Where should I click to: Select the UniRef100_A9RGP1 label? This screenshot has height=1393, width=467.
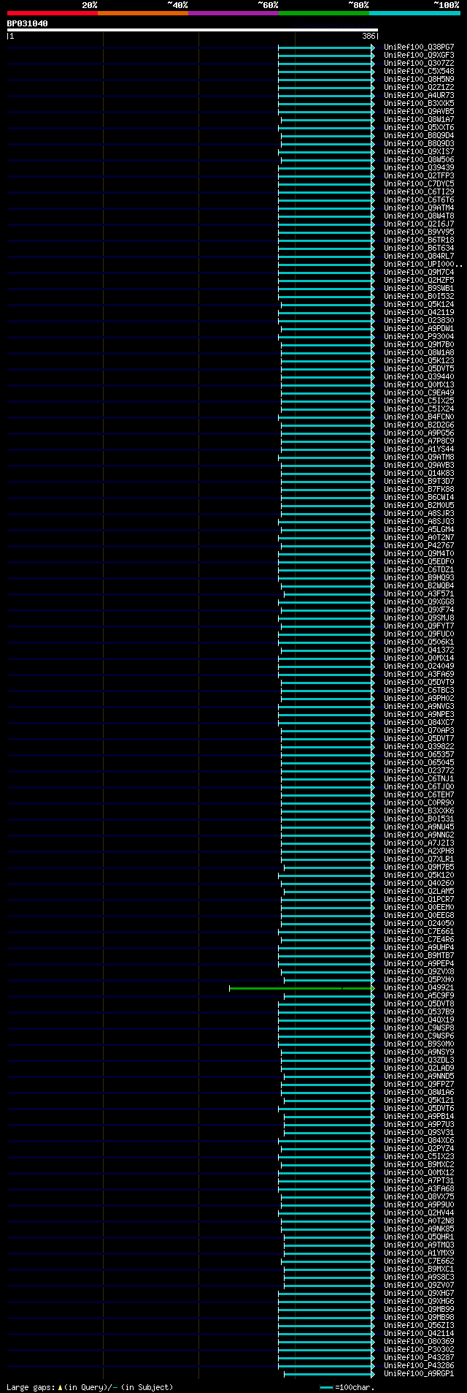pos(419,1373)
